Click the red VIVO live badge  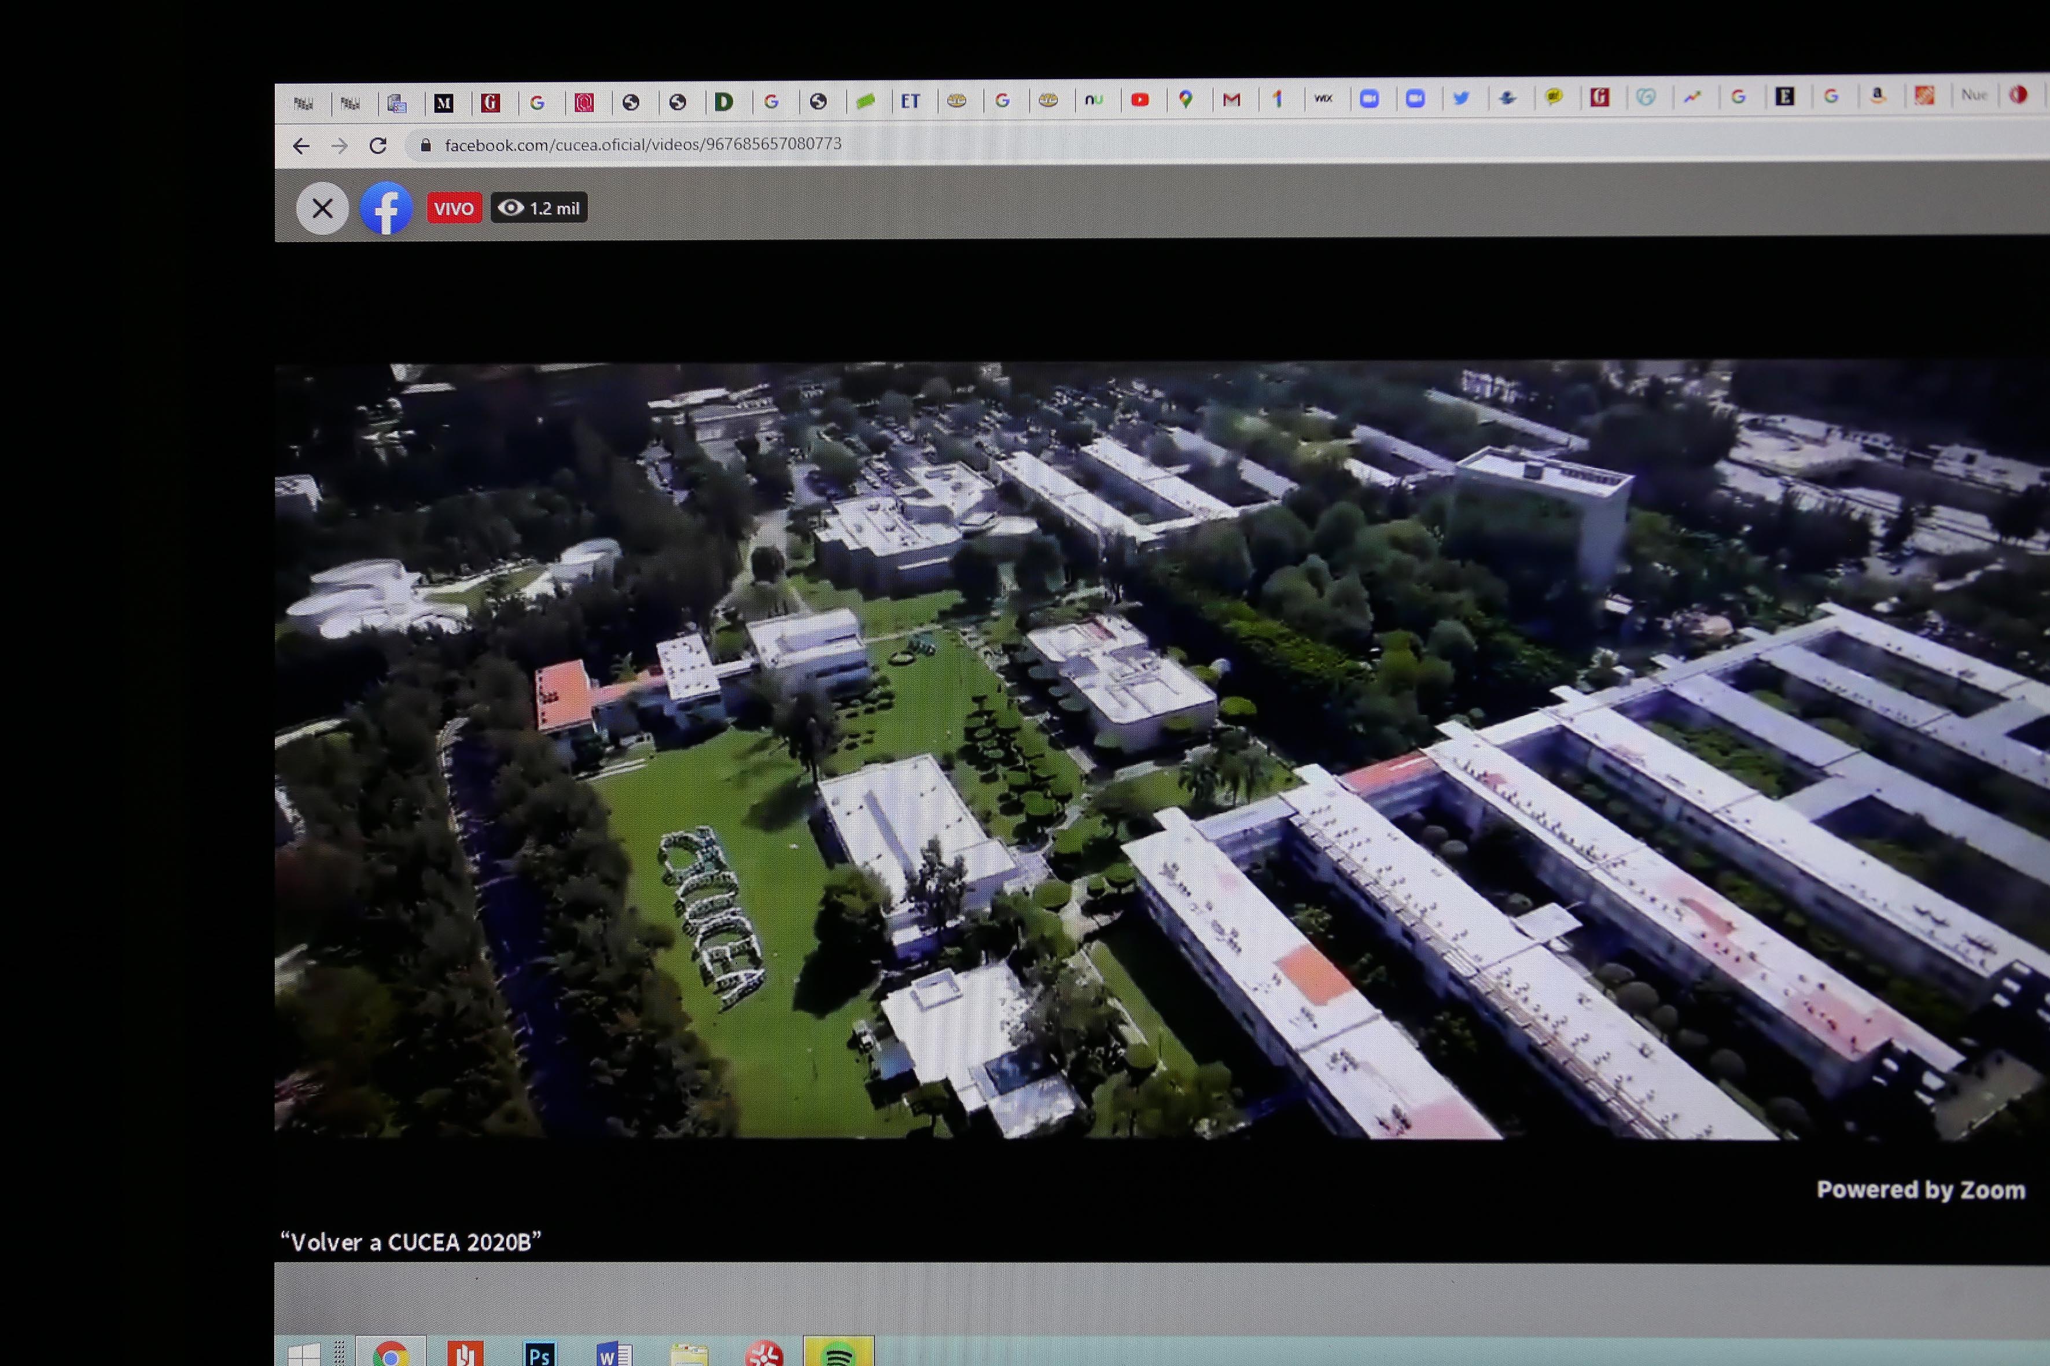pos(454,208)
